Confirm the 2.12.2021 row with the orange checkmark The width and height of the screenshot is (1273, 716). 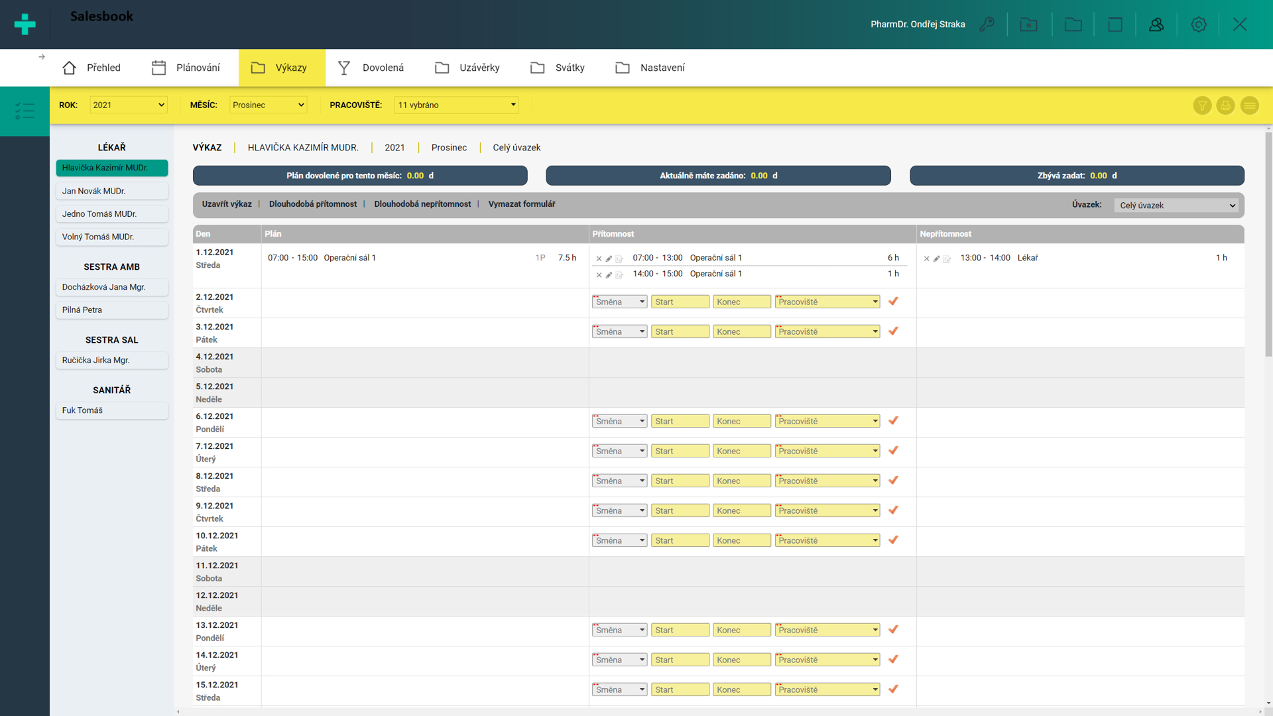[x=893, y=302]
